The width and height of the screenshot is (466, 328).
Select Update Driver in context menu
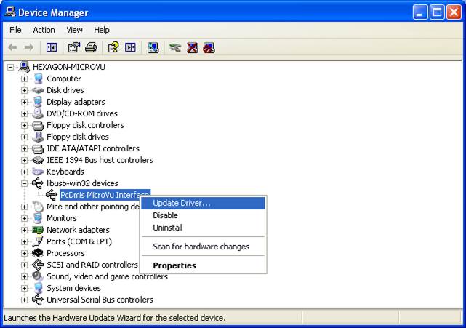182,203
